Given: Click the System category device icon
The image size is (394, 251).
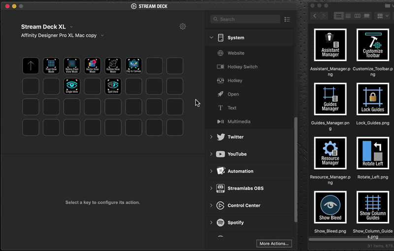Looking at the screenshot, I should coord(221,37).
